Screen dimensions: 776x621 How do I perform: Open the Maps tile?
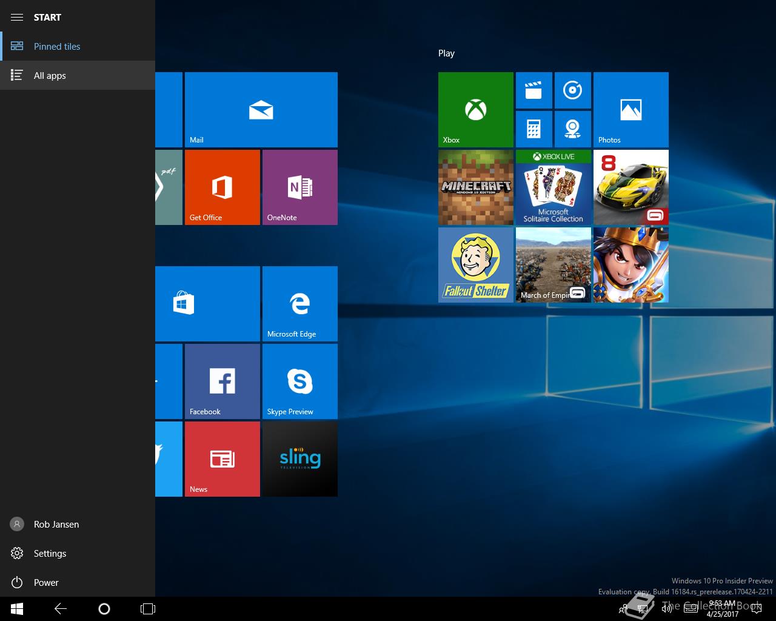(573, 129)
